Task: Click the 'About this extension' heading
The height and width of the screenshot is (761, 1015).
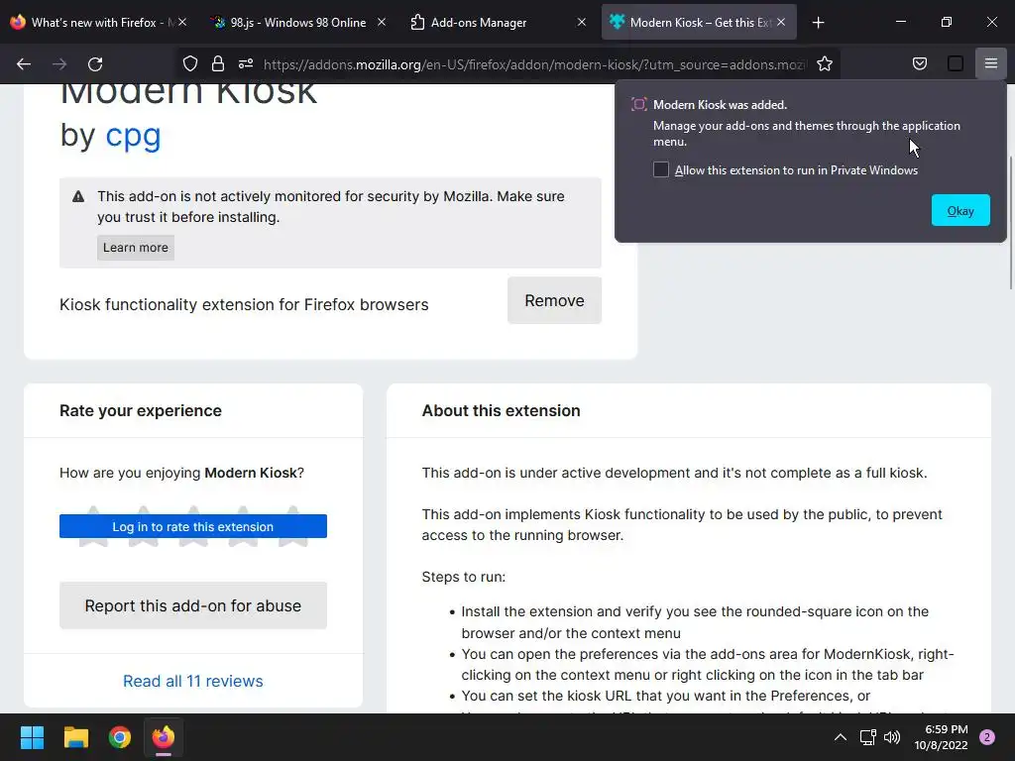Action: [501, 410]
